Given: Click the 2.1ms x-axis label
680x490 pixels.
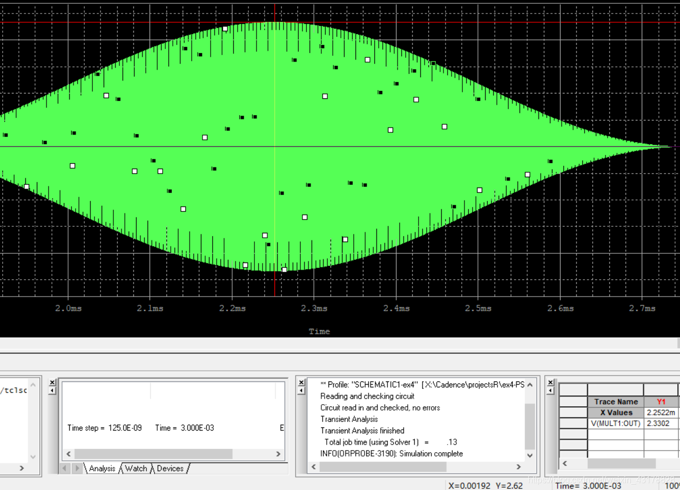Looking at the screenshot, I should coord(150,308).
